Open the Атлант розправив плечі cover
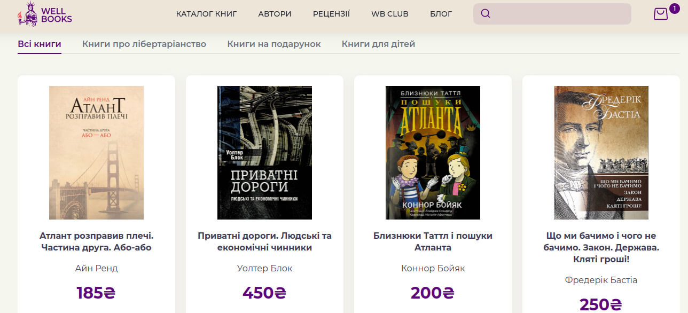 pyautogui.click(x=96, y=153)
